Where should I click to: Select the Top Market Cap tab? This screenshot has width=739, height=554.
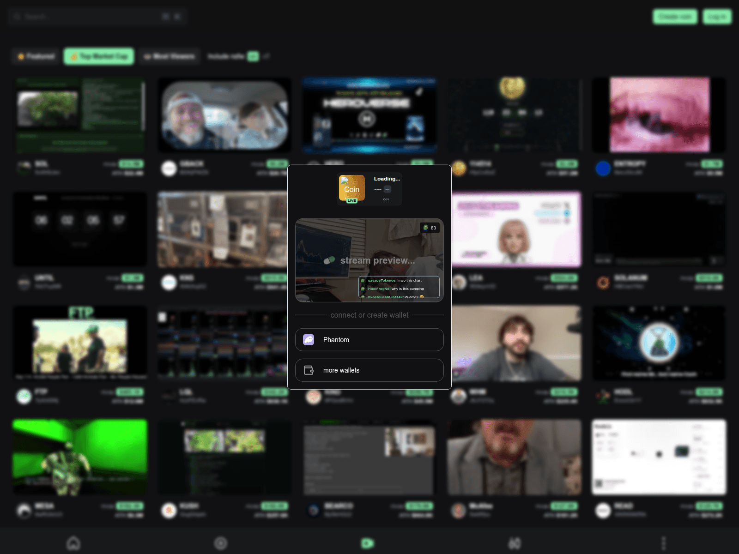[x=98, y=56]
